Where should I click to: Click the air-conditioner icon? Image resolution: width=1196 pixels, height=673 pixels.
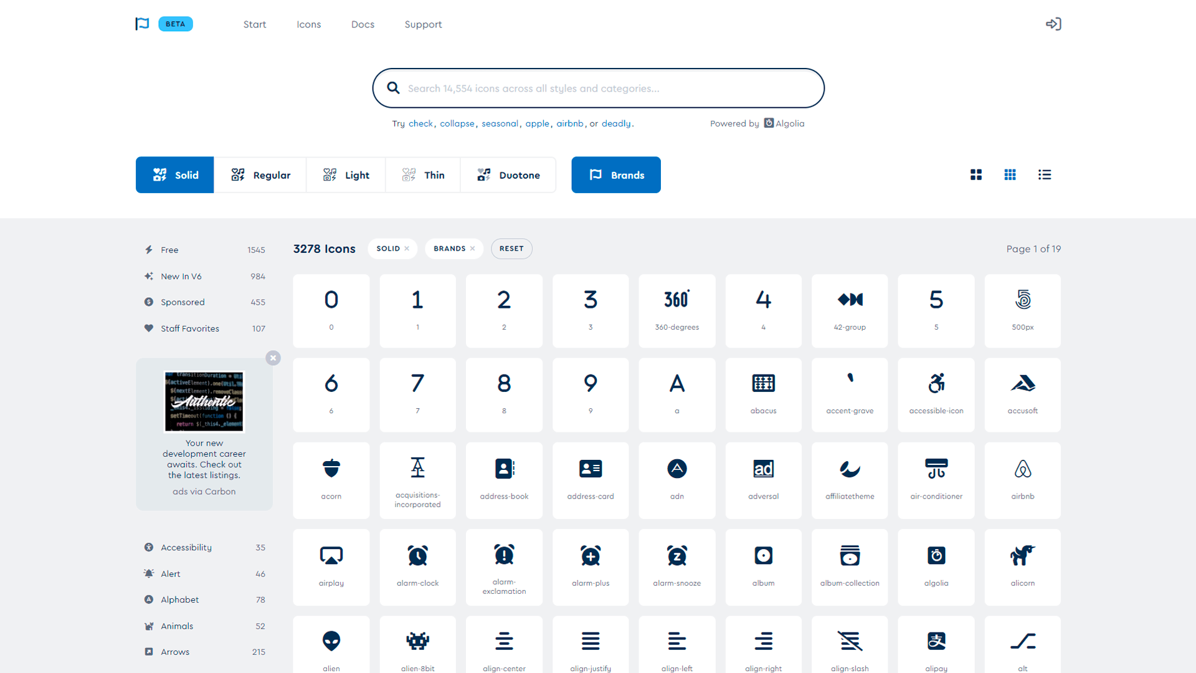coord(936,480)
